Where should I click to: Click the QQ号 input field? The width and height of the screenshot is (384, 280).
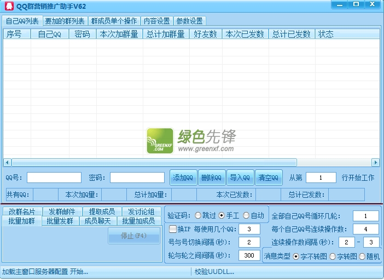pyautogui.click(x=54, y=178)
